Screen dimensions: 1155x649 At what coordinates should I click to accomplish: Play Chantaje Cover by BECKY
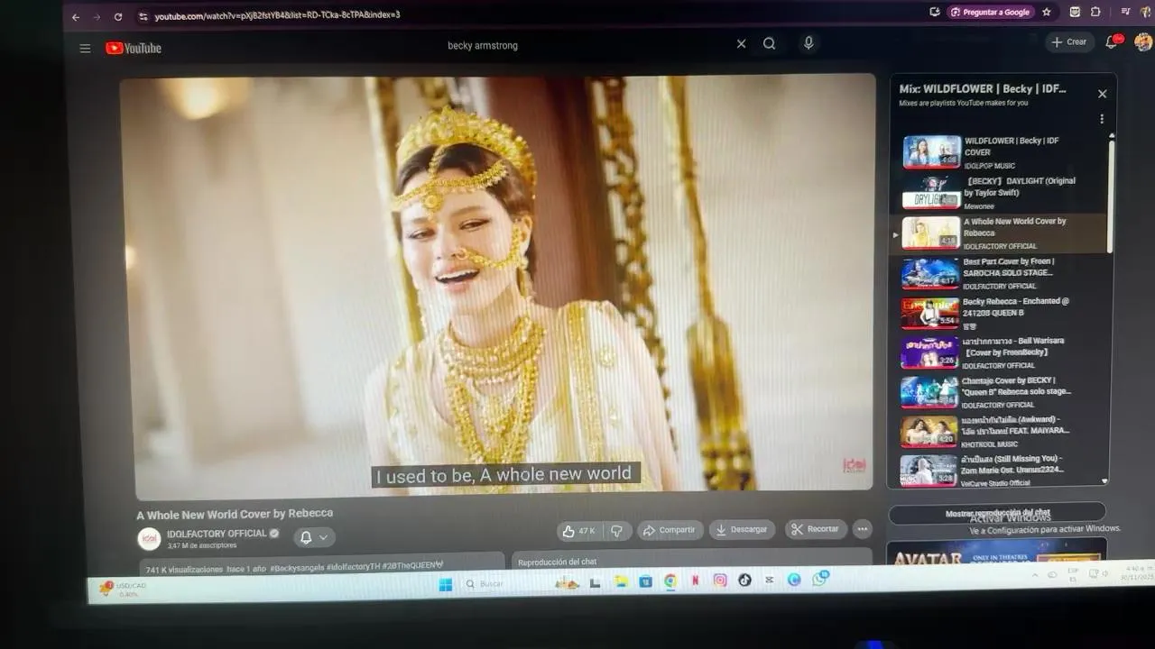point(1003,392)
